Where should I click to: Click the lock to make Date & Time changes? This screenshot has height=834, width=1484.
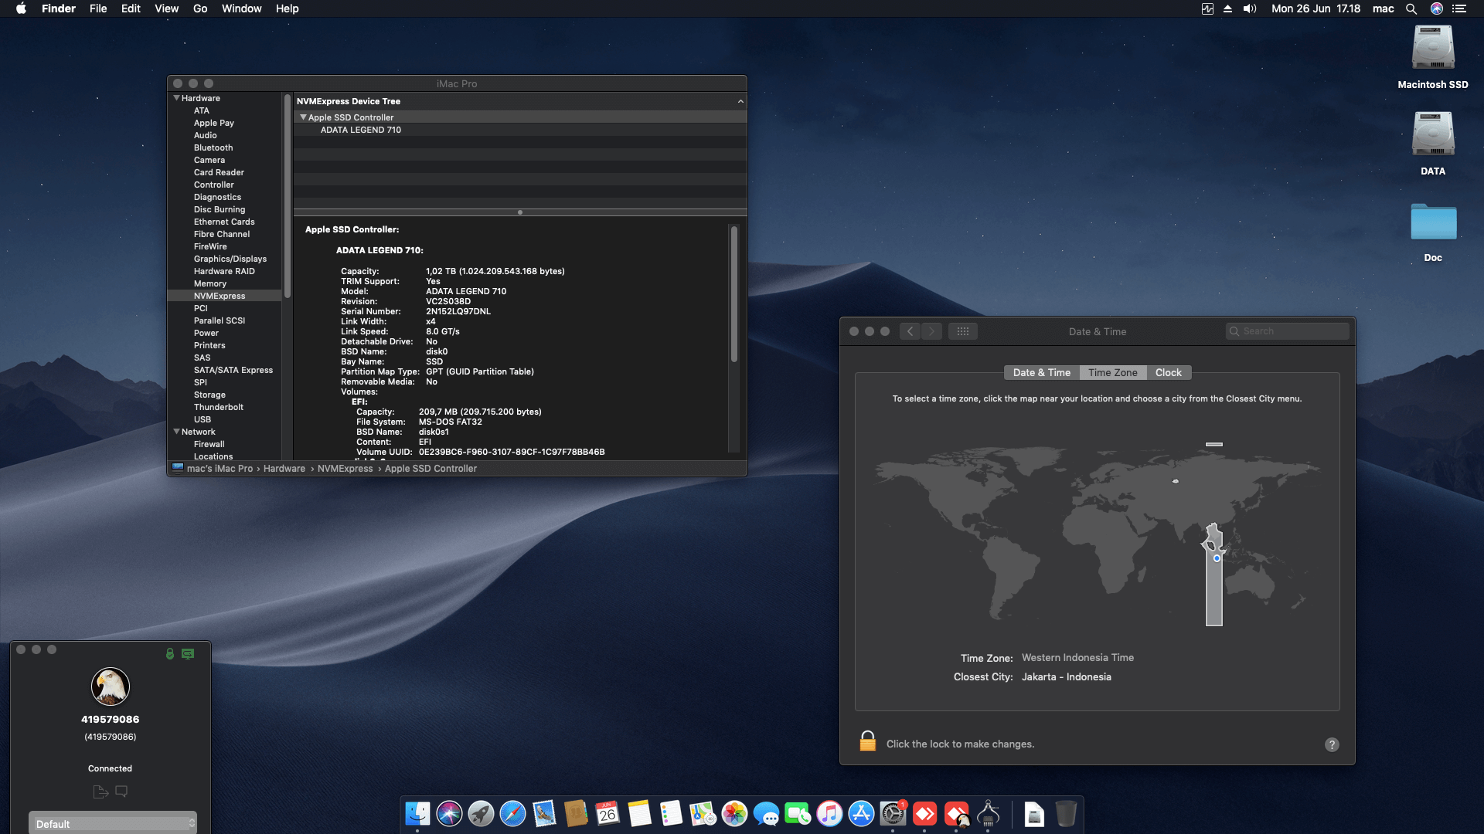[x=868, y=741]
